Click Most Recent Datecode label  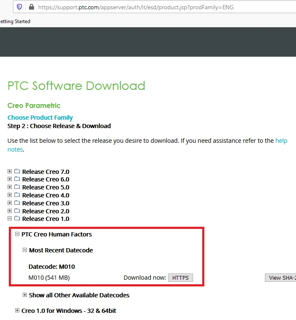point(61,250)
